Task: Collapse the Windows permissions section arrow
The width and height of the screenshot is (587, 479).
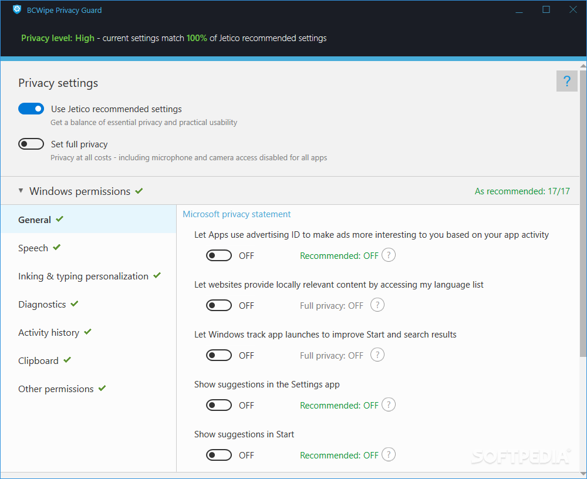Action: pyautogui.click(x=21, y=191)
